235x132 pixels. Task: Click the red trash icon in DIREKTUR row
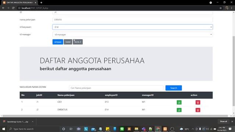[x=198, y=110]
